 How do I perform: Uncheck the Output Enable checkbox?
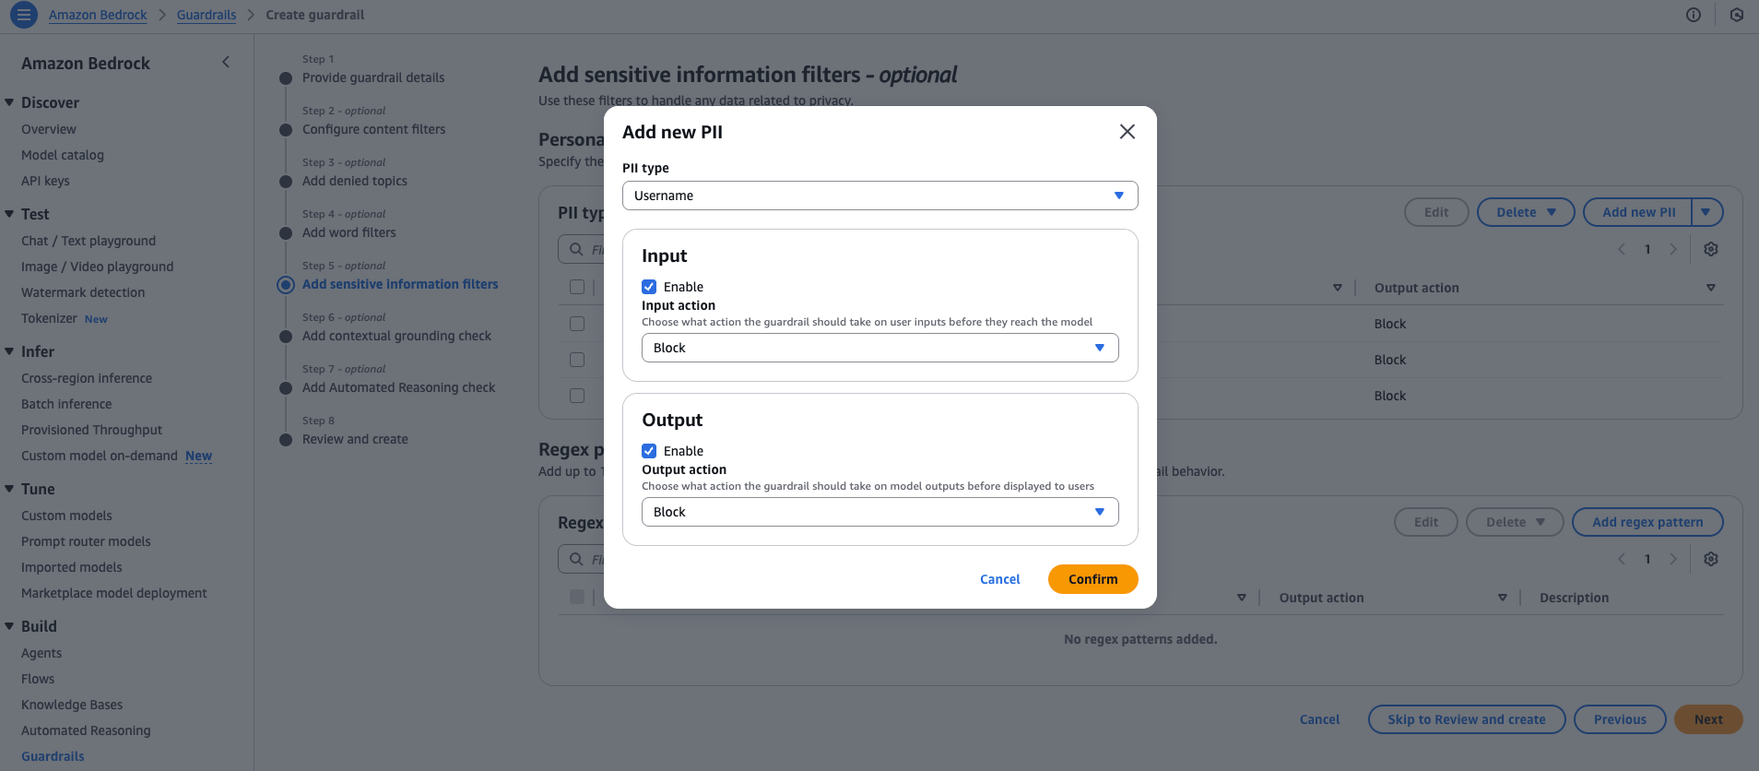[x=649, y=451]
